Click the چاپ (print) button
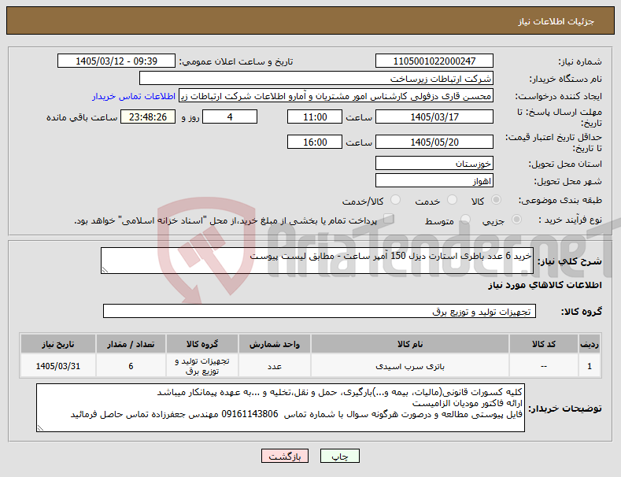 pyautogui.click(x=340, y=456)
